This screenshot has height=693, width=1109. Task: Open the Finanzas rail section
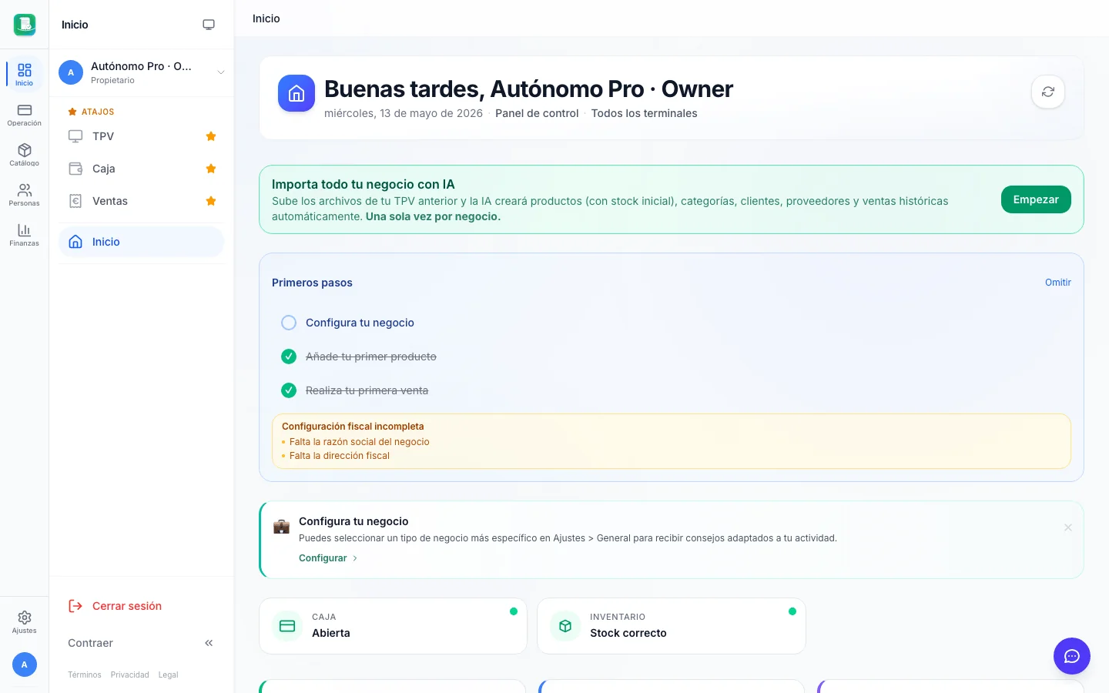24,235
